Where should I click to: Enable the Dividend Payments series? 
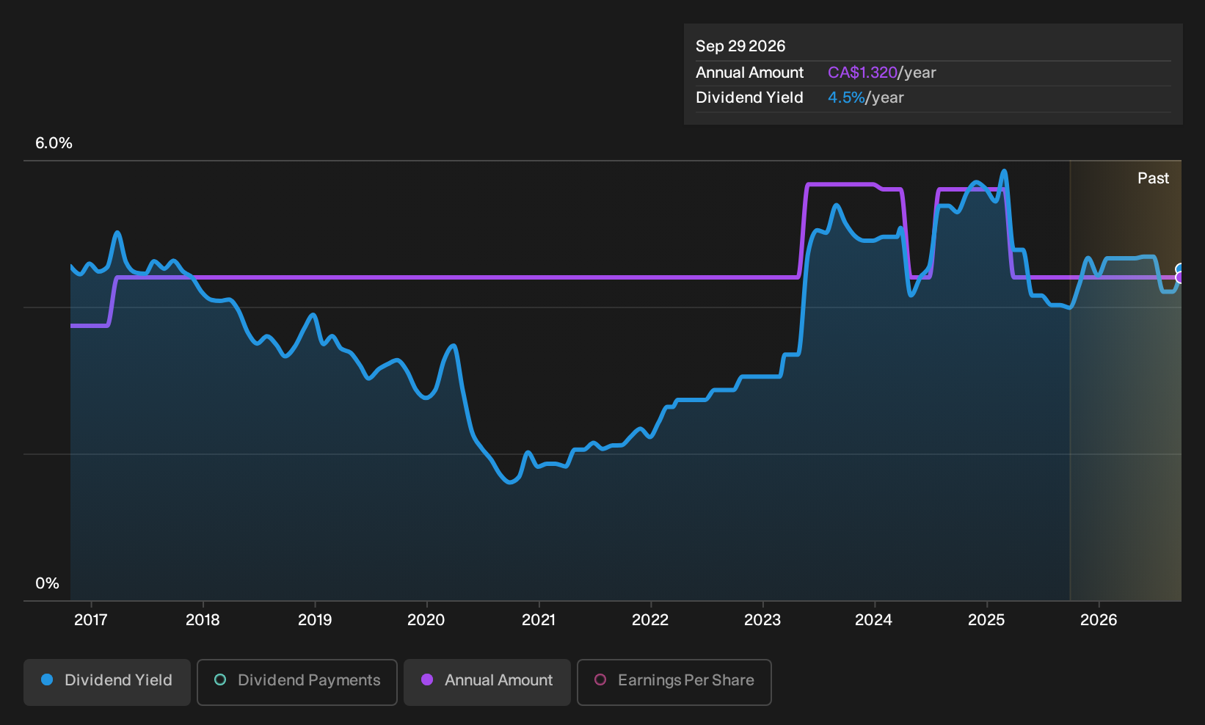click(x=297, y=682)
